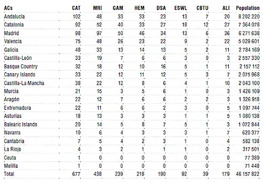Select the Canary Islands row label

tap(20, 74)
